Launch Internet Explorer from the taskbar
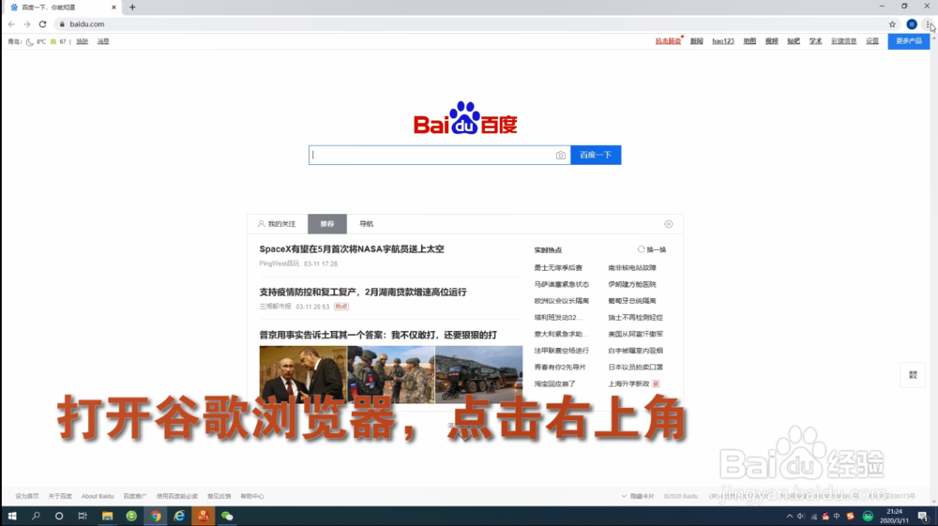Screen dimensions: 938x526 (179, 516)
